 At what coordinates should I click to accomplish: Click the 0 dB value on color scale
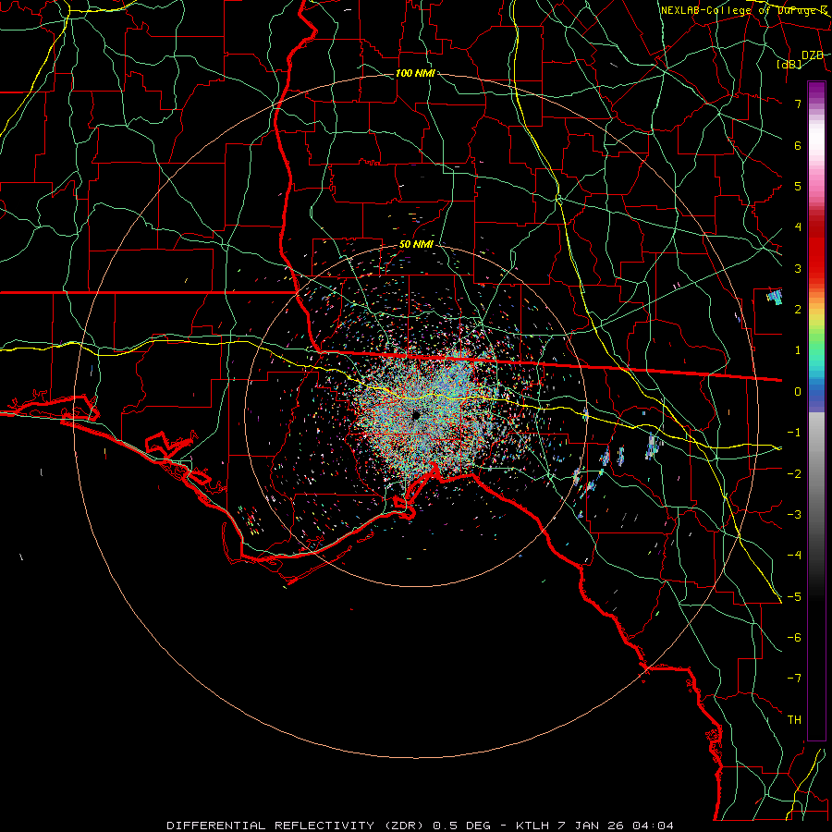(x=798, y=392)
